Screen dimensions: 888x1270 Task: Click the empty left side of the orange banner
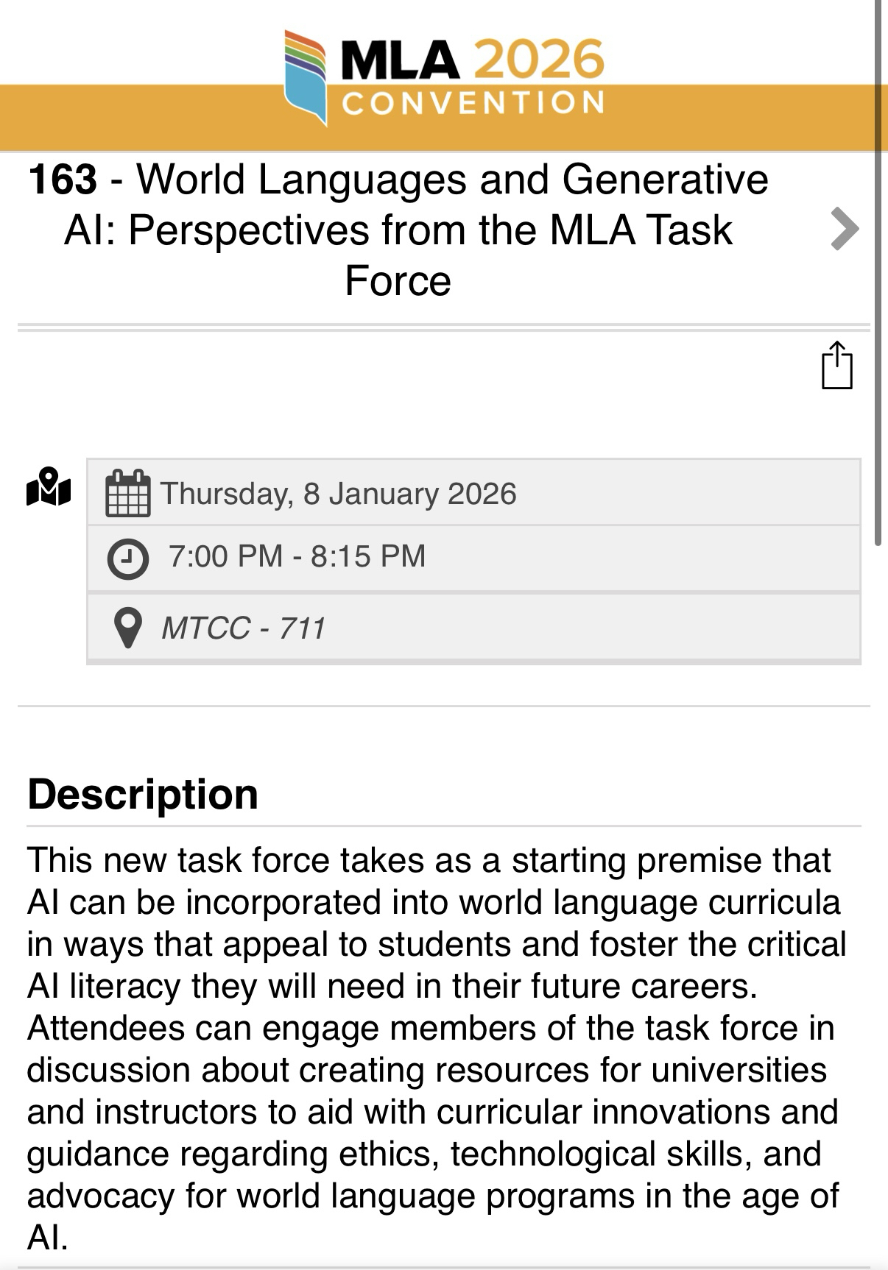coord(133,118)
